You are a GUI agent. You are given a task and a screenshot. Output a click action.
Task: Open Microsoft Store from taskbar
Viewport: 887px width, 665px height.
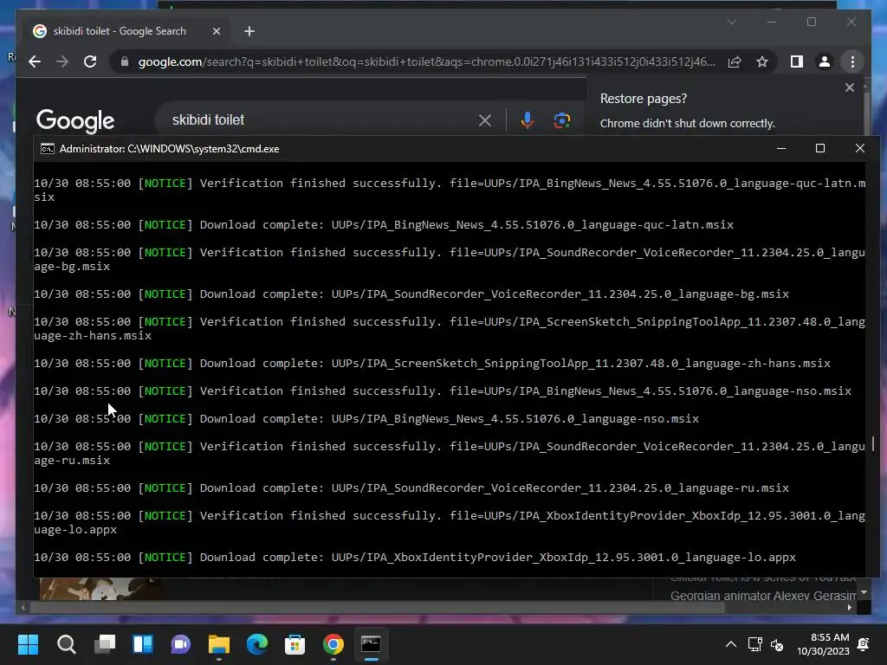(x=295, y=644)
